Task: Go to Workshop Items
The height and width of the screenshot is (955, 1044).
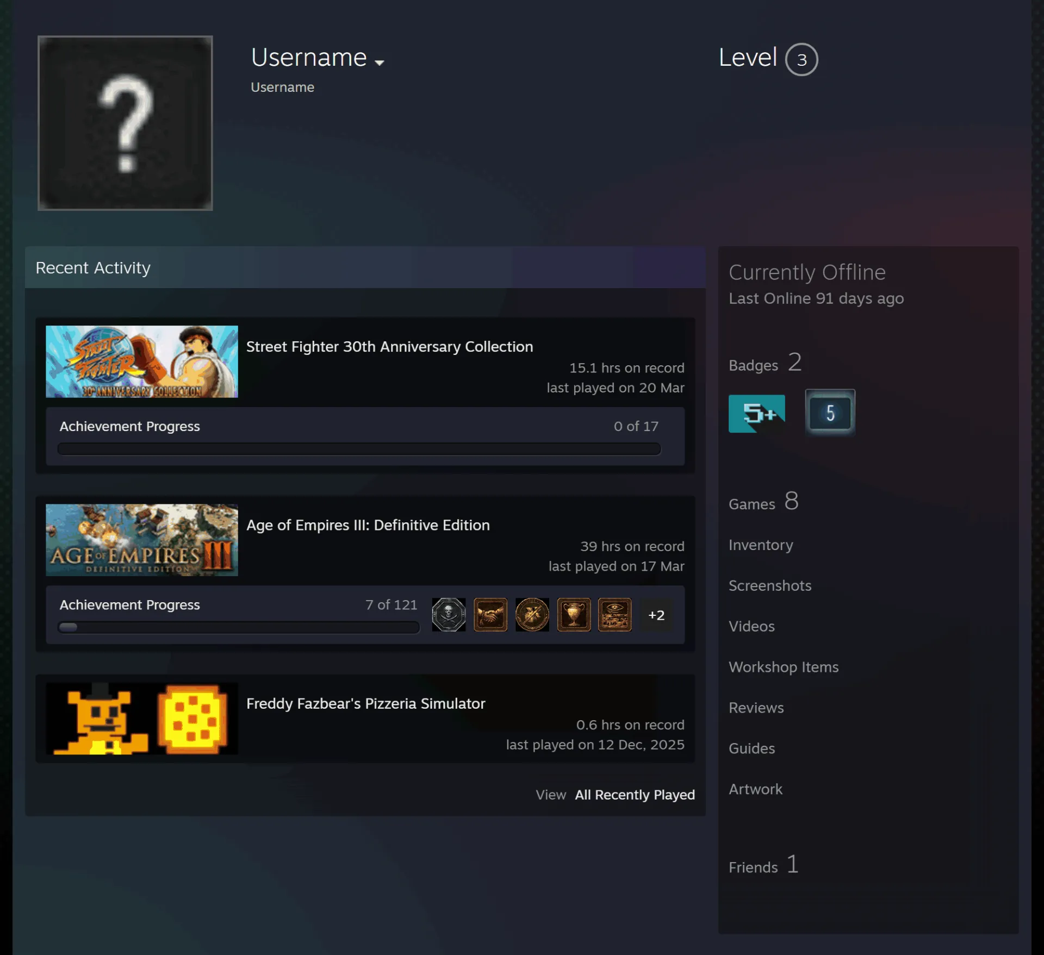Action: (784, 667)
